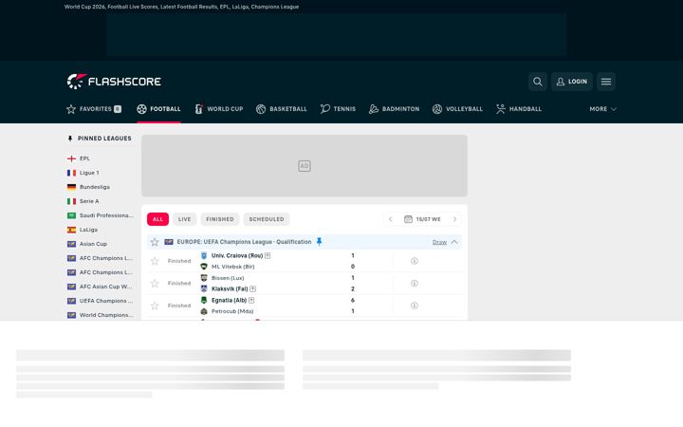Open Klaksvik (Fai) team row
The height and width of the screenshot is (427, 683).
(230, 288)
